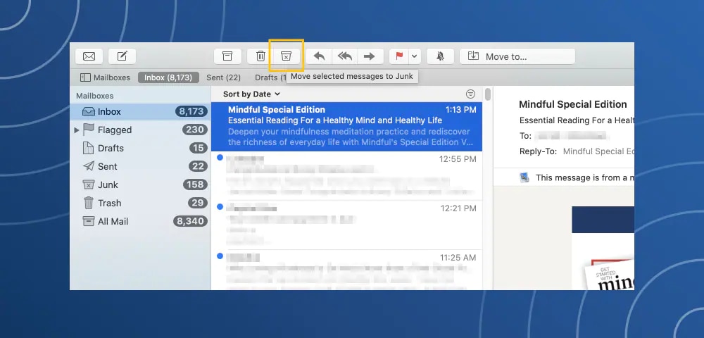
Task: Select Sent (22) favorites tab
Action: click(x=224, y=77)
